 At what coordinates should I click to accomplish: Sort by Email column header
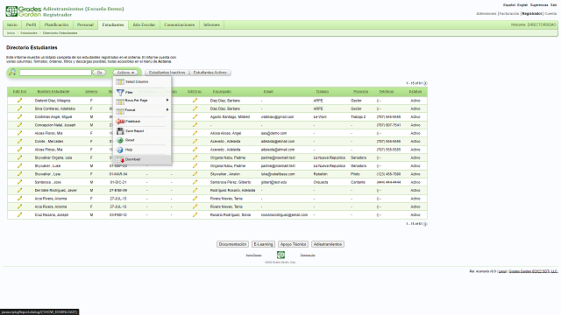(268, 91)
